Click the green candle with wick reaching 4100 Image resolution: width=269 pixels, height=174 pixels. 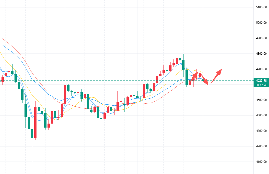click(x=32, y=134)
